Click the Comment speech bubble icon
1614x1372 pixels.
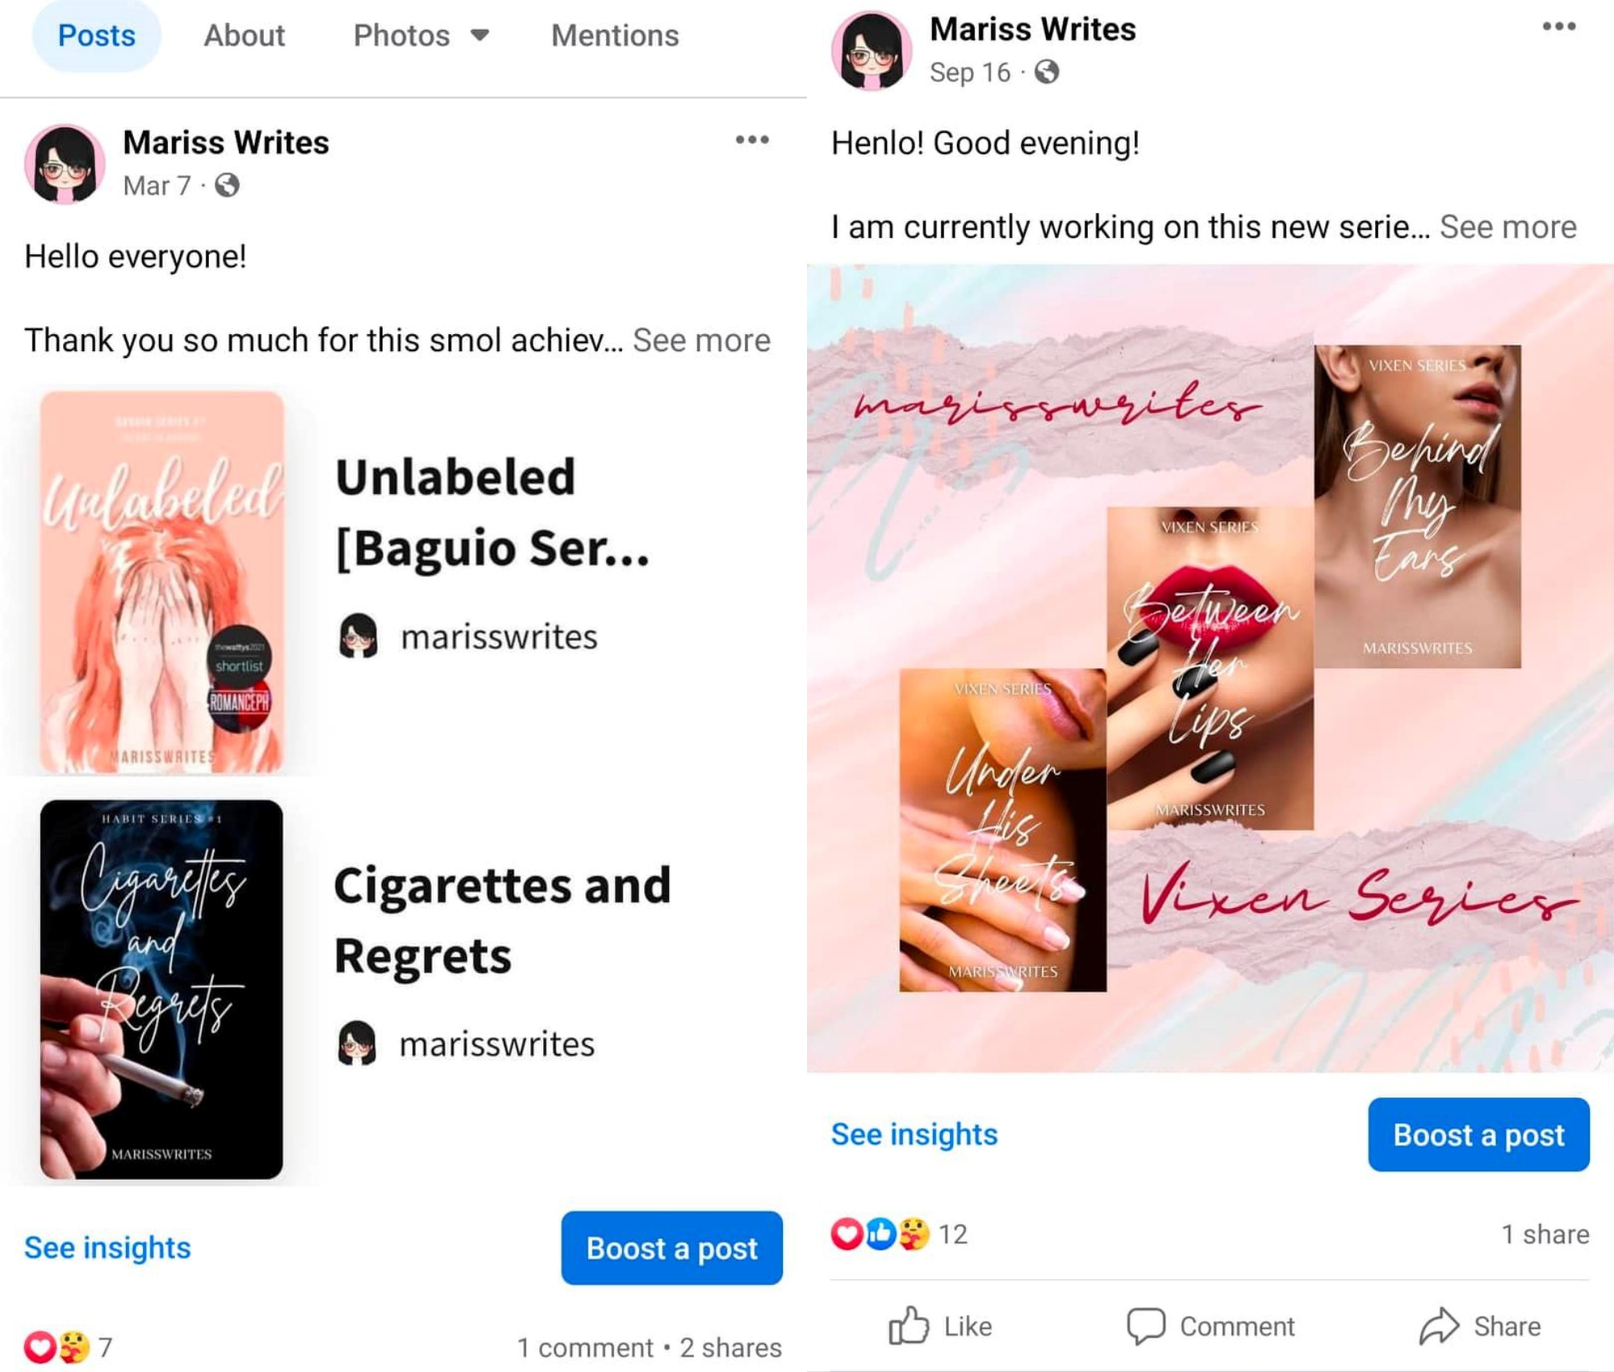pos(1145,1325)
